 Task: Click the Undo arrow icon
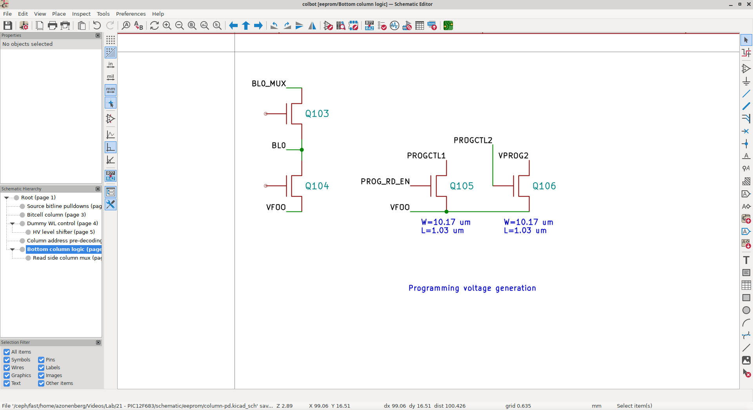[x=96, y=26]
